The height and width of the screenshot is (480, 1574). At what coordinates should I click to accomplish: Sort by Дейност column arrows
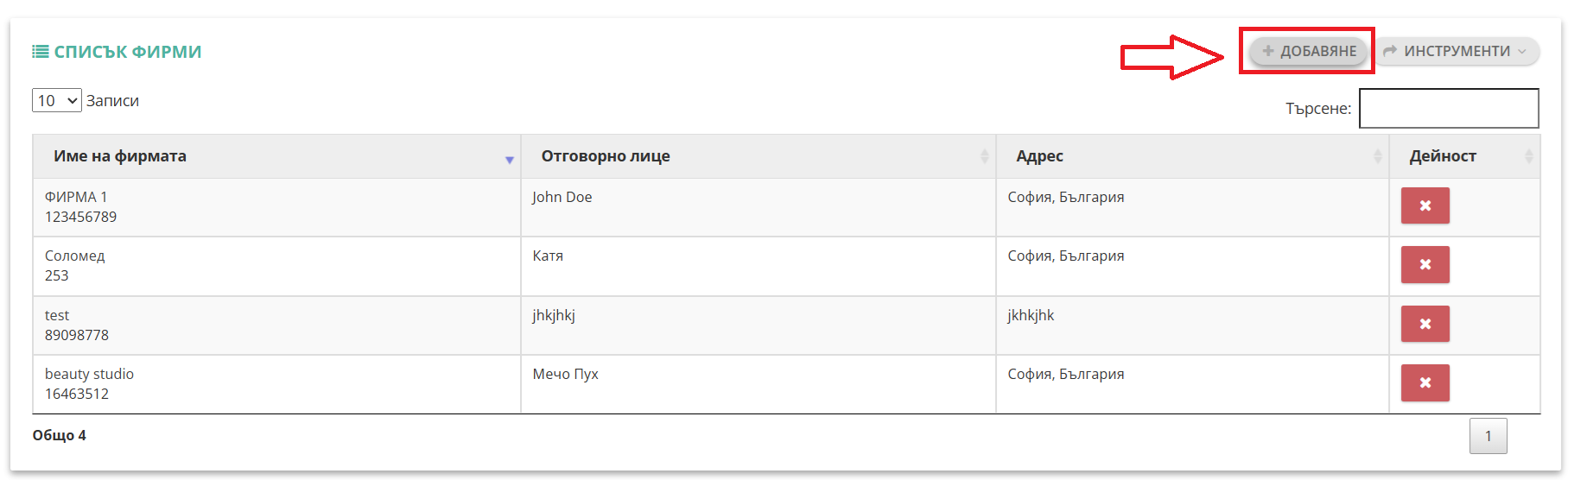pos(1528,156)
